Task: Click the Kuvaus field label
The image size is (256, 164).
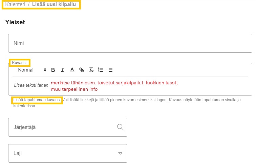Action: coord(19,63)
